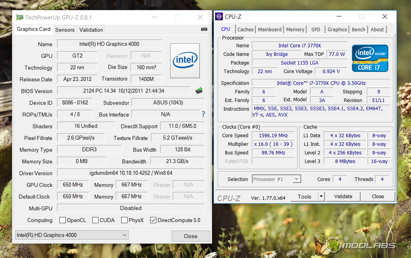Screen dimensions: 411x258
Task: Tick the PhysX checkbox
Action: click(124, 220)
